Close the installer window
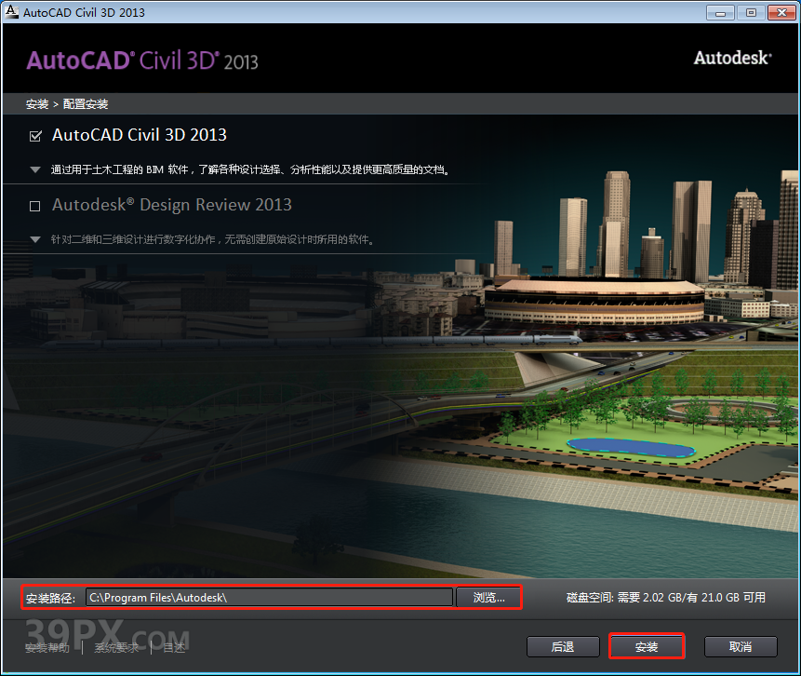The width and height of the screenshot is (801, 676). [780, 12]
